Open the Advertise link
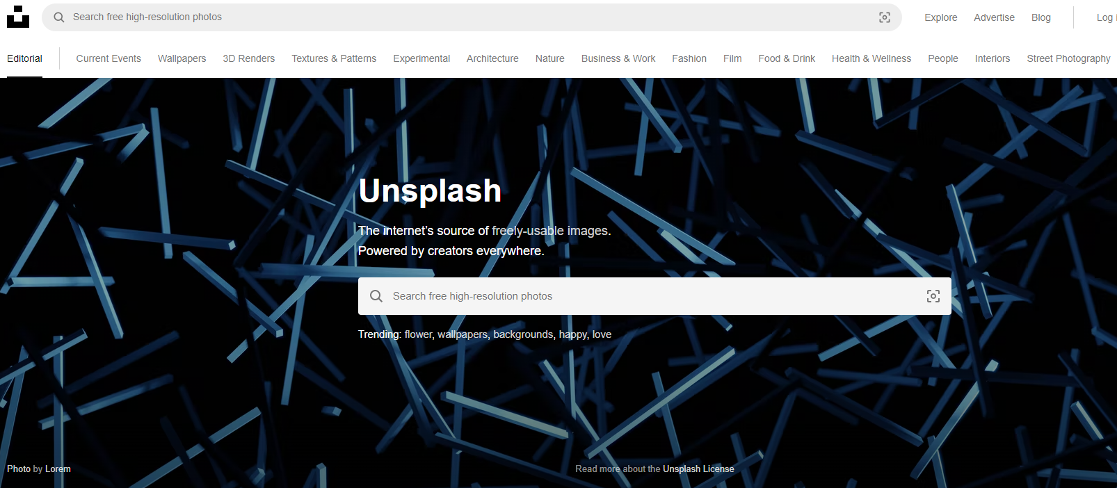Screen dimensions: 1117x488 coord(994,17)
